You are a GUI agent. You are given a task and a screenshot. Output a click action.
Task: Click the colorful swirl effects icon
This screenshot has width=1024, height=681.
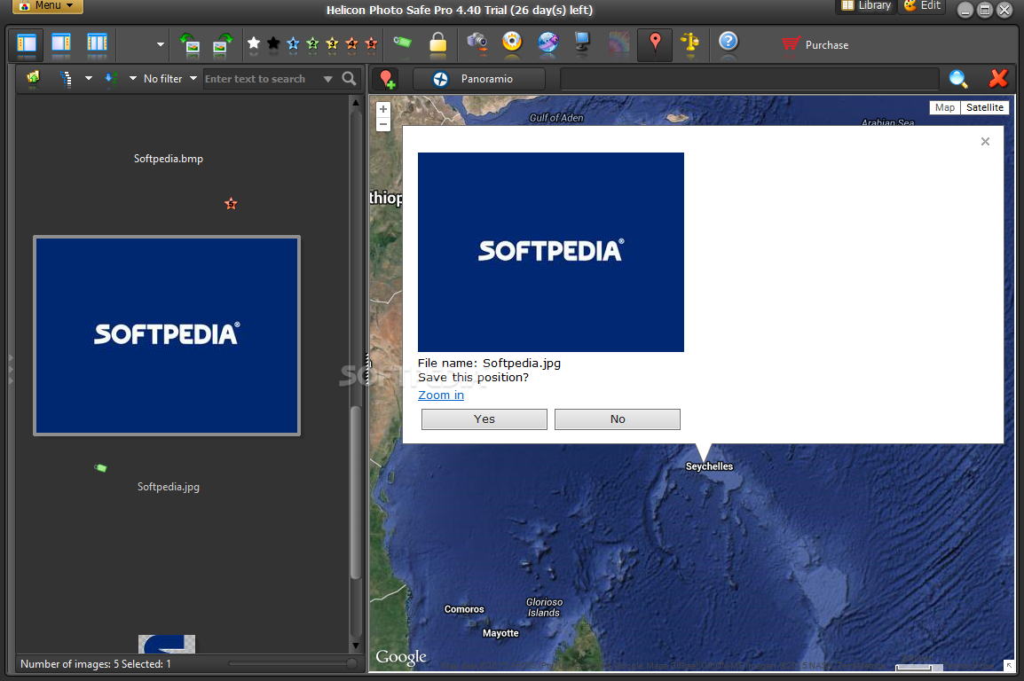pos(618,43)
